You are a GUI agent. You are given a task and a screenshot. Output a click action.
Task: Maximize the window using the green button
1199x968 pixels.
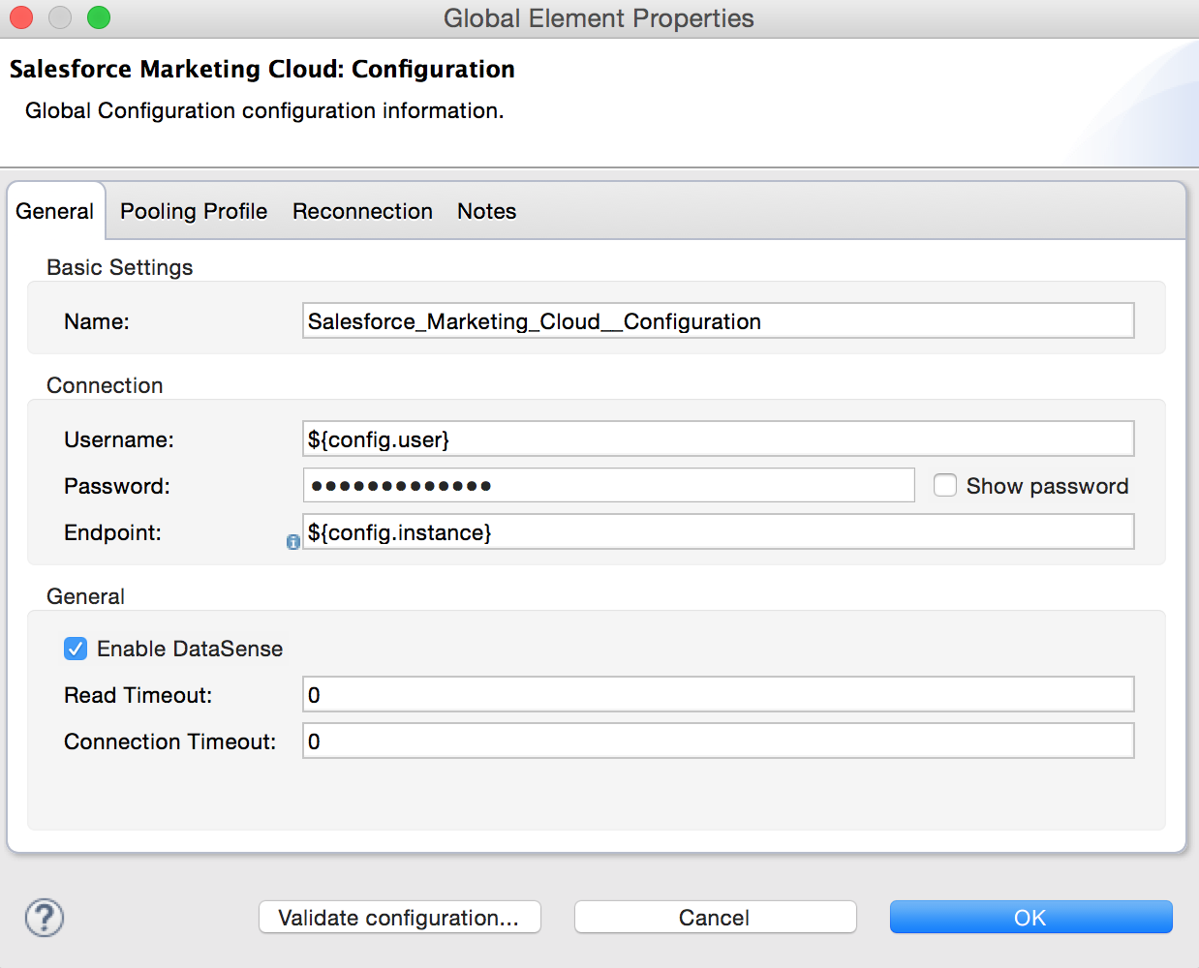99,17
